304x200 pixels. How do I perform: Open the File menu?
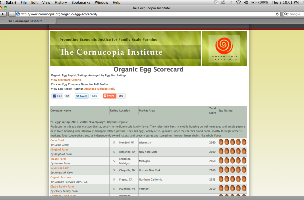[23, 2]
